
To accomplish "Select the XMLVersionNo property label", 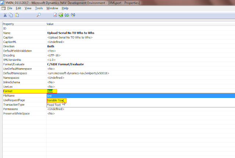I will 12,60.
